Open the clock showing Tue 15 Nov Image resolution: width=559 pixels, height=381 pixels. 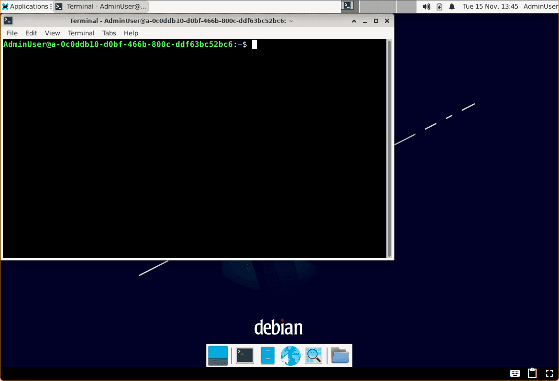pyautogui.click(x=490, y=6)
